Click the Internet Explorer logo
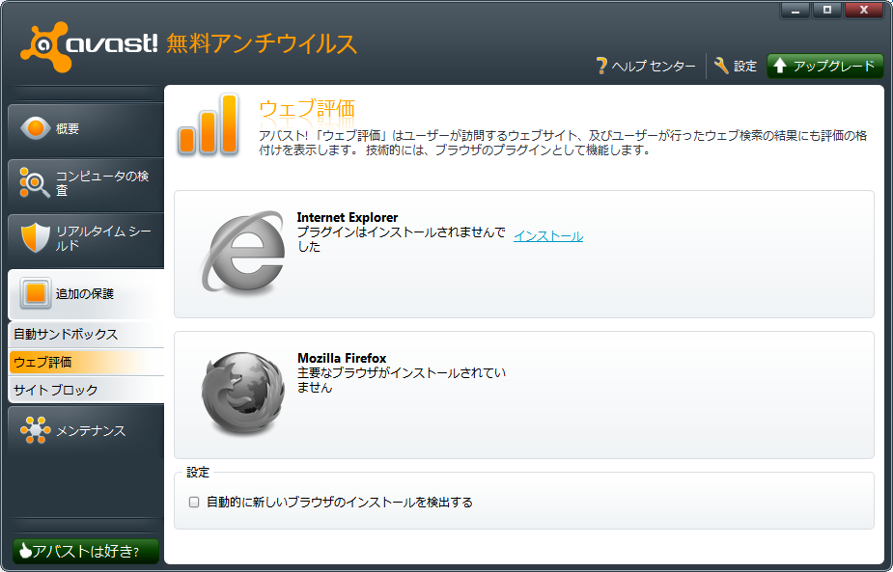The image size is (893, 572). [242, 253]
